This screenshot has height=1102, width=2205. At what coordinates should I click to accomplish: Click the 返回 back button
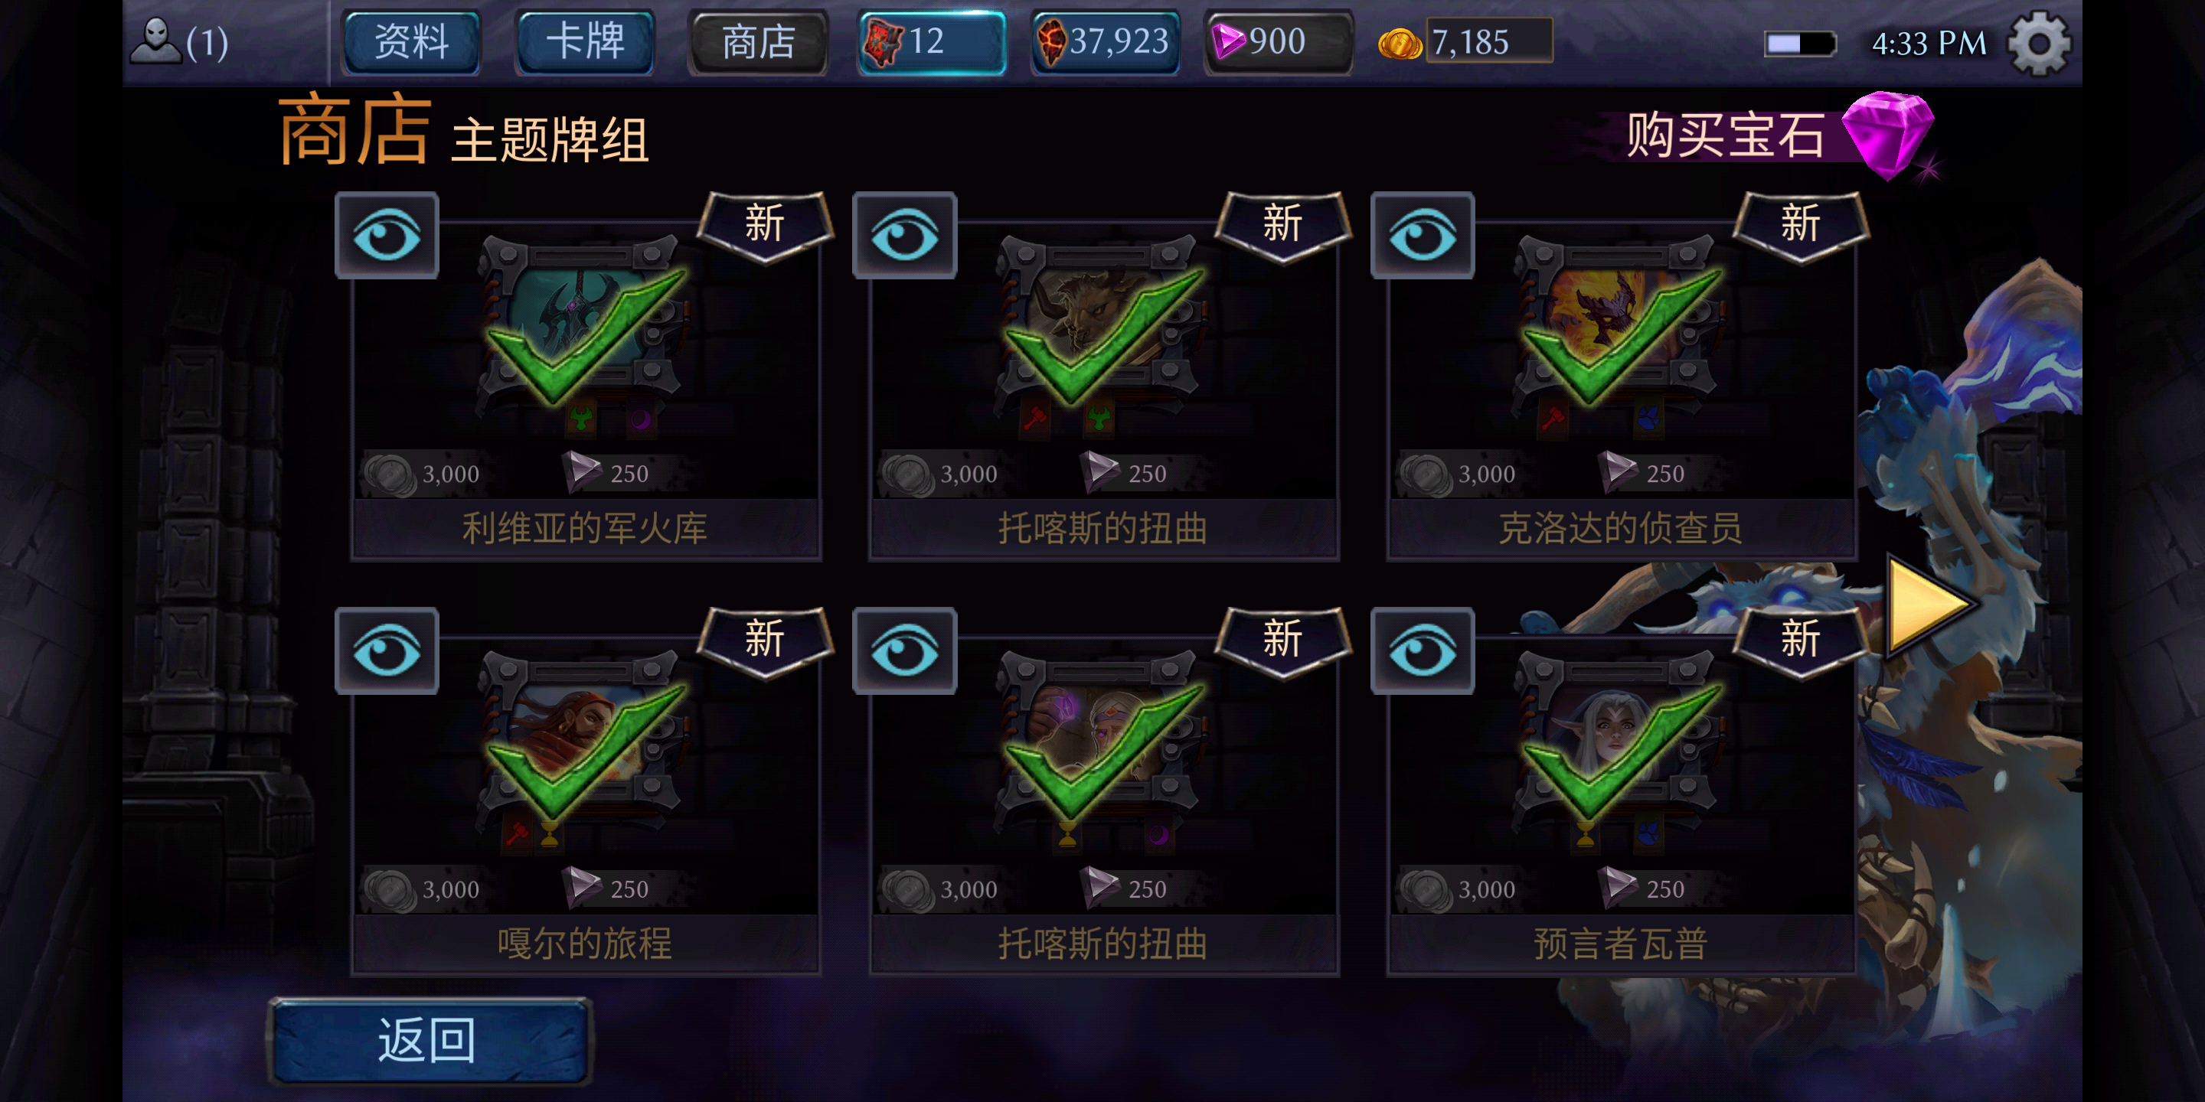pyautogui.click(x=430, y=1041)
